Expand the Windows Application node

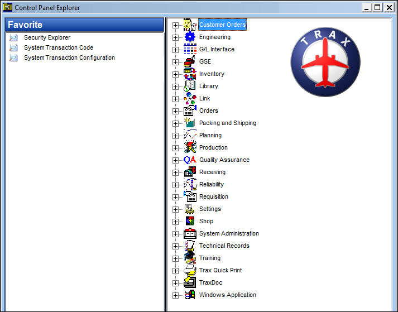click(175, 295)
